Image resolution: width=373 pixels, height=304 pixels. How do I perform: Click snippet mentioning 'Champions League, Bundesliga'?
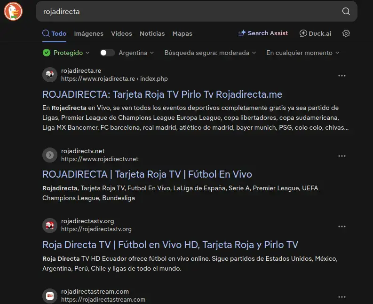tap(180, 193)
